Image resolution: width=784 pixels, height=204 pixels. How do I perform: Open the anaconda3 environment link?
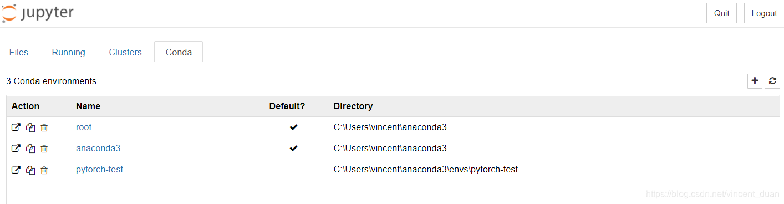(98, 149)
